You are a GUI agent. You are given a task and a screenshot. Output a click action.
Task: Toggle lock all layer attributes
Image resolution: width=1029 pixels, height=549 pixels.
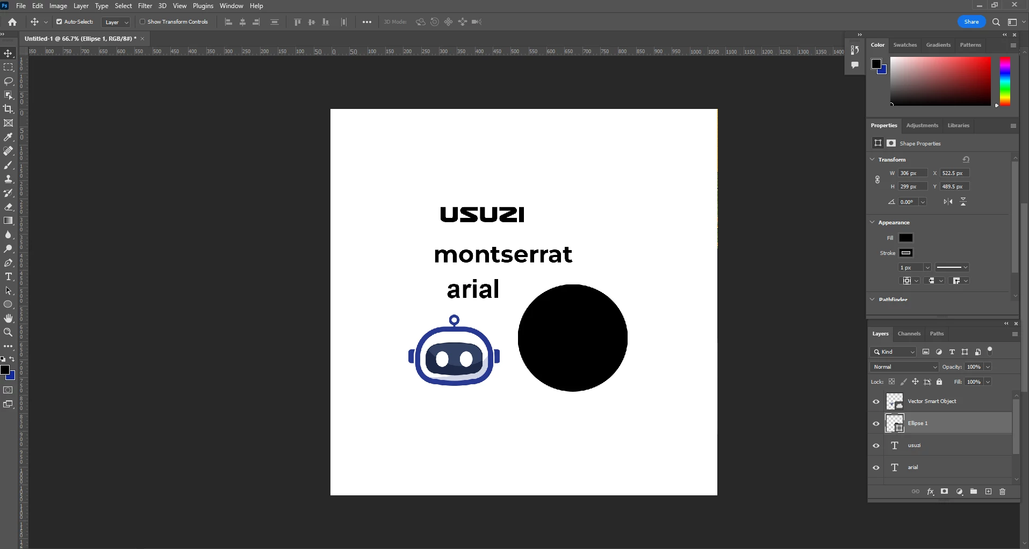click(939, 382)
